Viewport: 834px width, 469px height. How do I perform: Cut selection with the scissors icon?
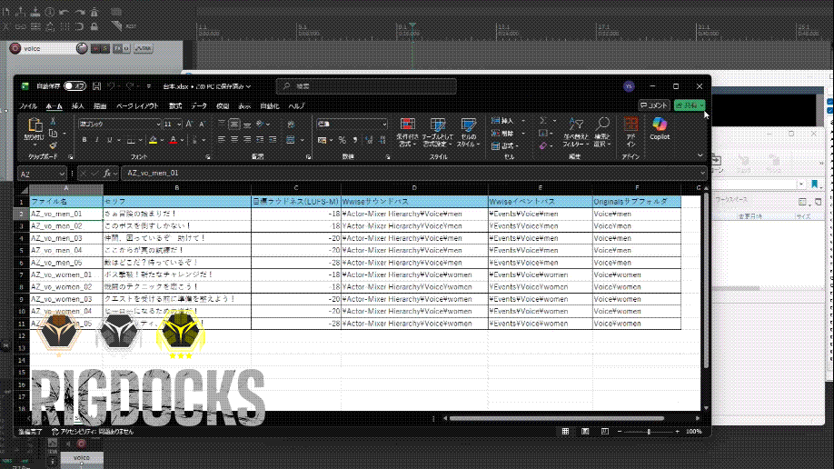[x=54, y=122]
